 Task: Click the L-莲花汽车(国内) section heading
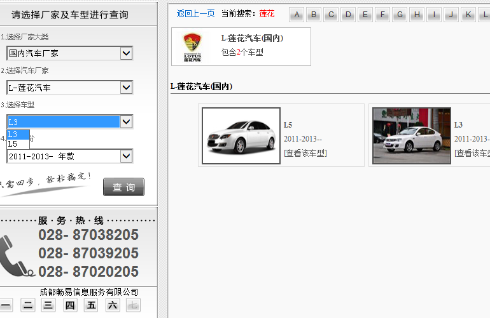[202, 86]
